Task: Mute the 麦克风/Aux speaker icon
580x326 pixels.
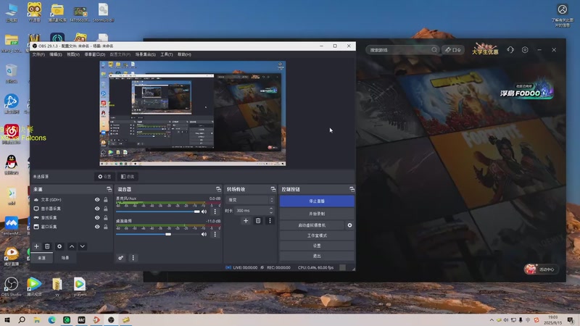Action: 204,212
